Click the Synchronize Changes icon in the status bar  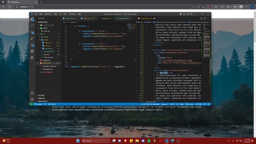click(45, 104)
